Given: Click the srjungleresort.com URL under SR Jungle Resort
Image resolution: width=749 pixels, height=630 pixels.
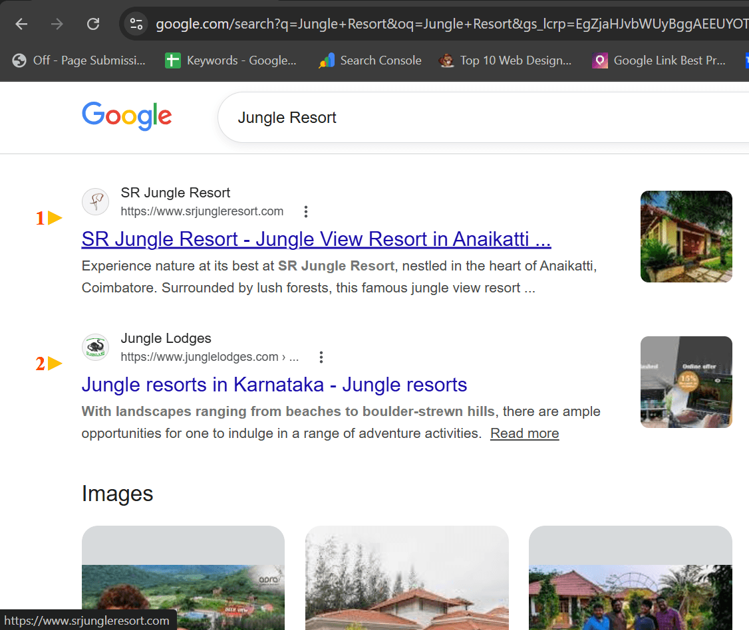Looking at the screenshot, I should click(202, 211).
